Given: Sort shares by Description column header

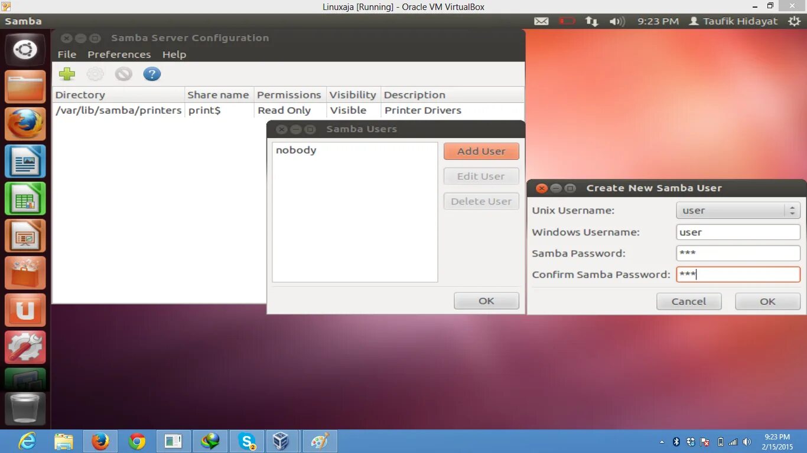Looking at the screenshot, I should (453, 95).
